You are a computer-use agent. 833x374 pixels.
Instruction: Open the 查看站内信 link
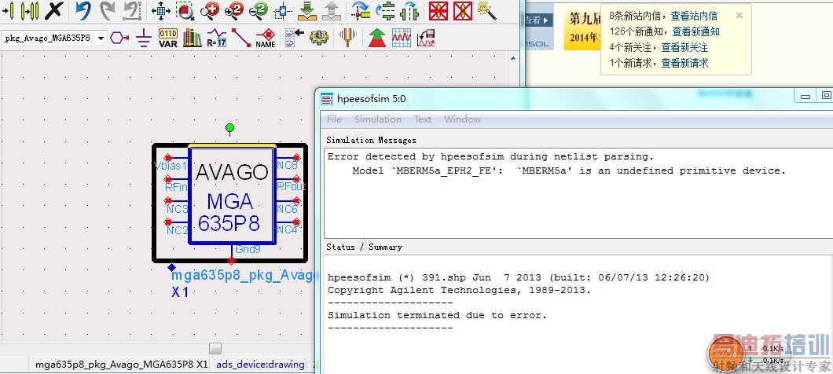click(x=694, y=16)
